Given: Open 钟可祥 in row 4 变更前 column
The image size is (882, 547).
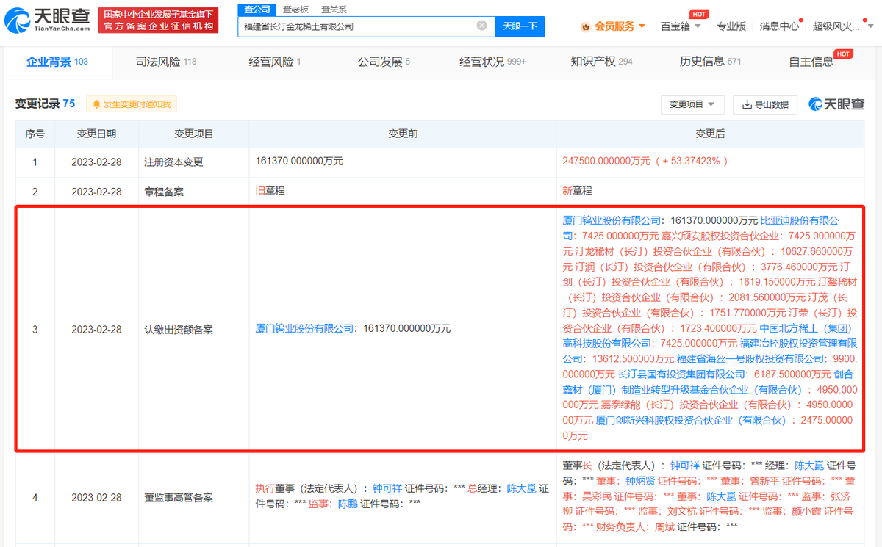Looking at the screenshot, I should click(x=387, y=488).
